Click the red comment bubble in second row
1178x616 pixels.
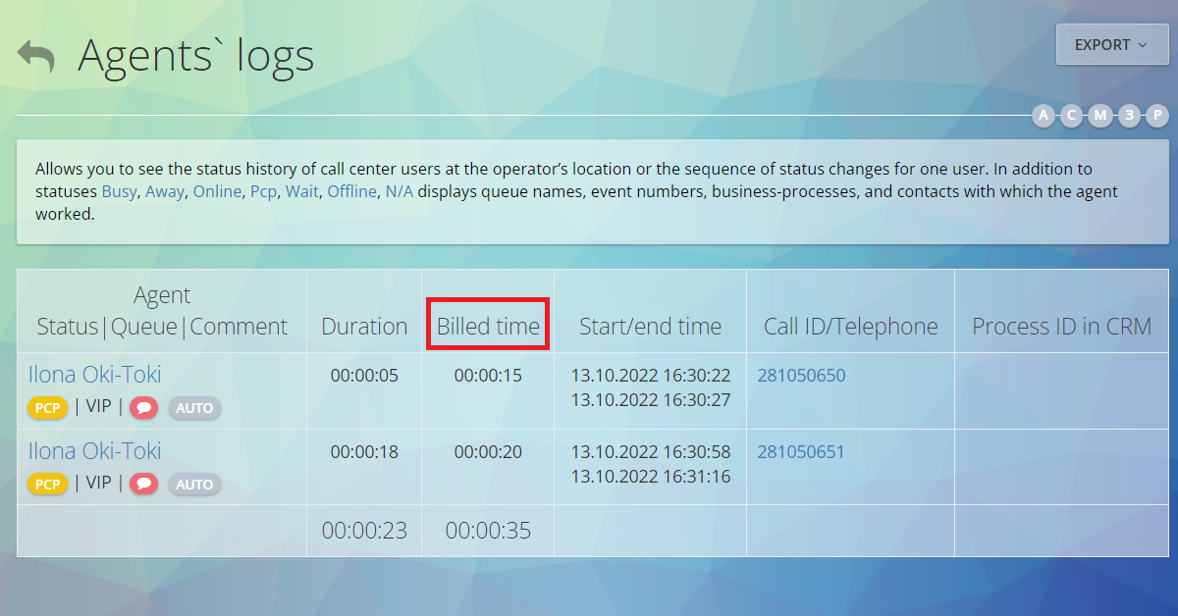tap(143, 484)
